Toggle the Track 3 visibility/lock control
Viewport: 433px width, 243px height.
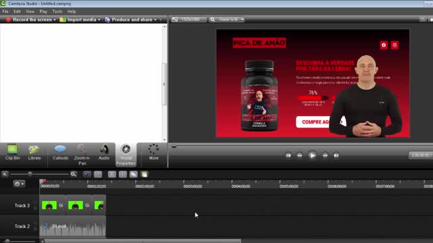(x=35, y=205)
